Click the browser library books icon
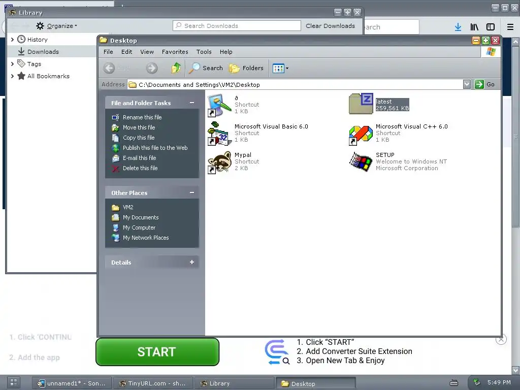The width and height of the screenshot is (520, 390). point(474,27)
